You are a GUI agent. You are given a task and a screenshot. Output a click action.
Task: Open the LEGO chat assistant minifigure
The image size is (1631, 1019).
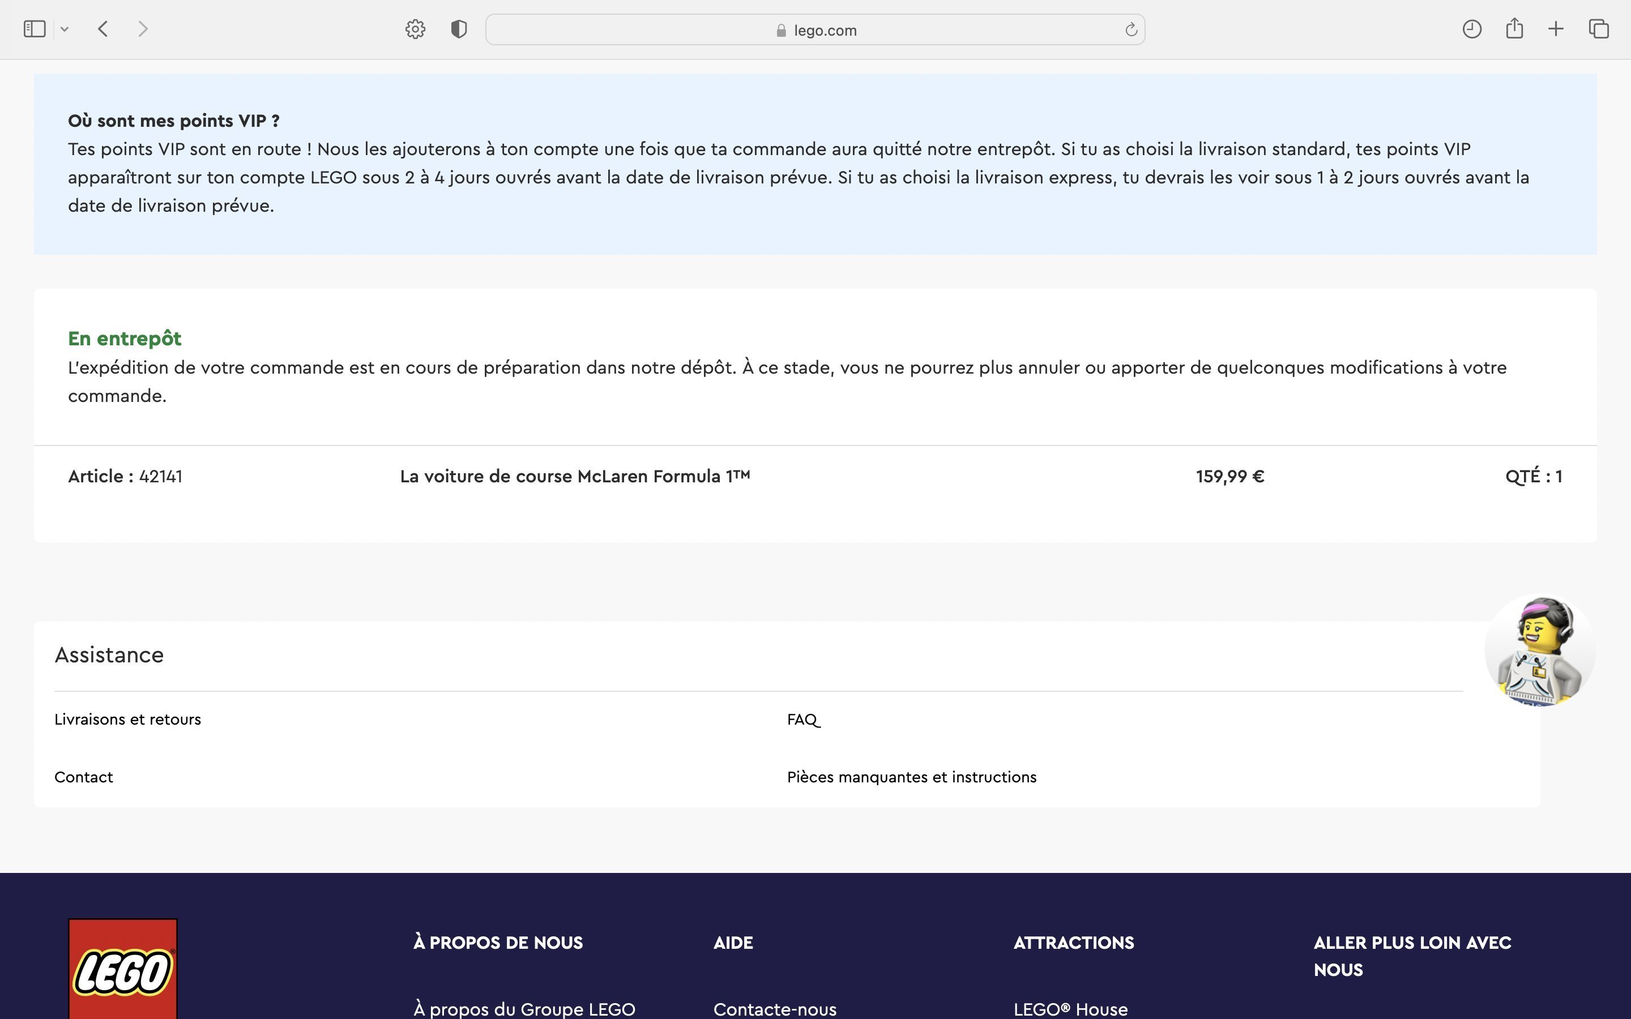(x=1540, y=650)
